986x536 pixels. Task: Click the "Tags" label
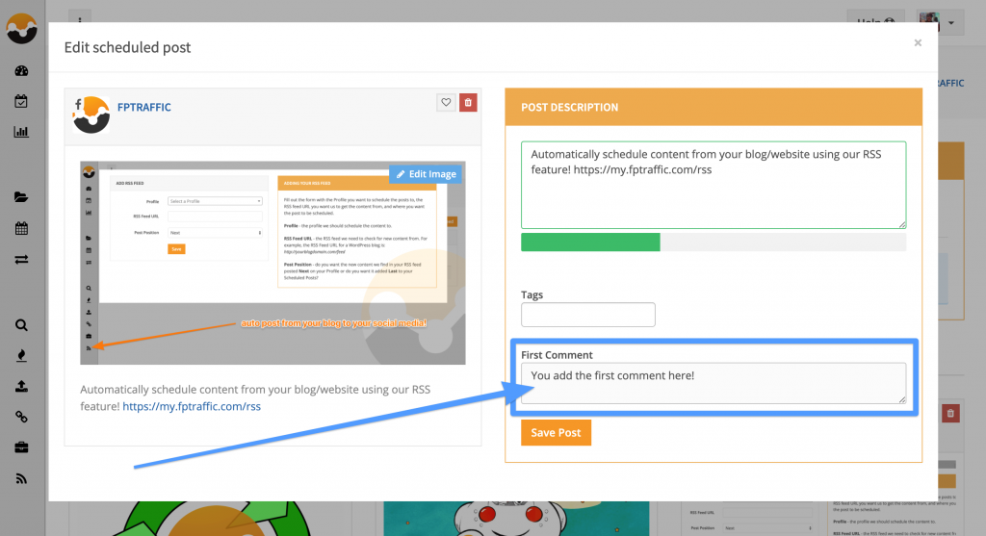click(532, 294)
